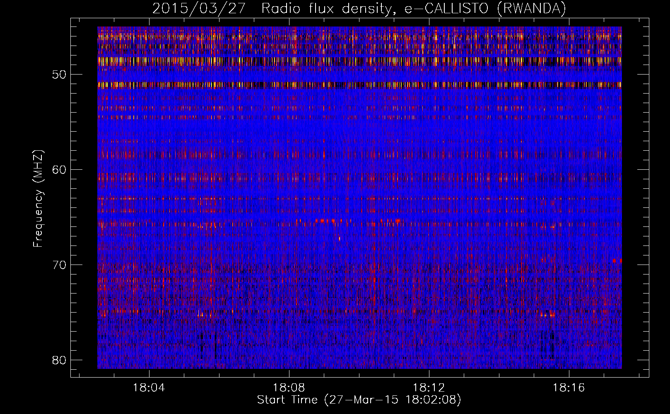This screenshot has width=670, height=414.
Task: Click the 70 frequency tick label
Action: pyautogui.click(x=59, y=265)
